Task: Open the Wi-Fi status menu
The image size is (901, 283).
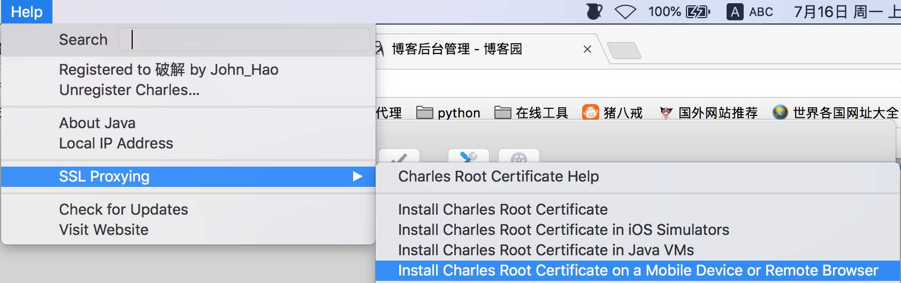Action: [625, 12]
